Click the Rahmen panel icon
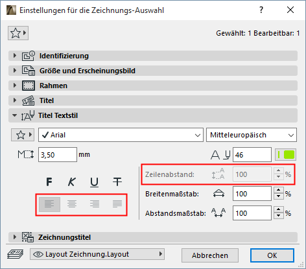306x269 pixels. coord(28,86)
